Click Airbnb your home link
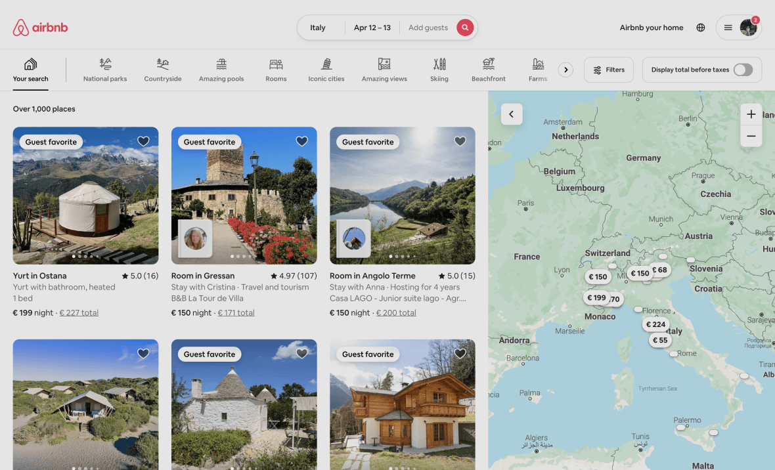The width and height of the screenshot is (775, 470). (x=652, y=28)
